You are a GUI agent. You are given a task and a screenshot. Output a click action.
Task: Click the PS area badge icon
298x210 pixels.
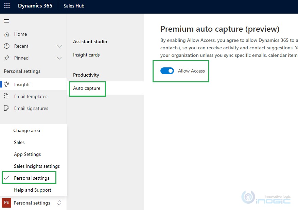coord(6,203)
